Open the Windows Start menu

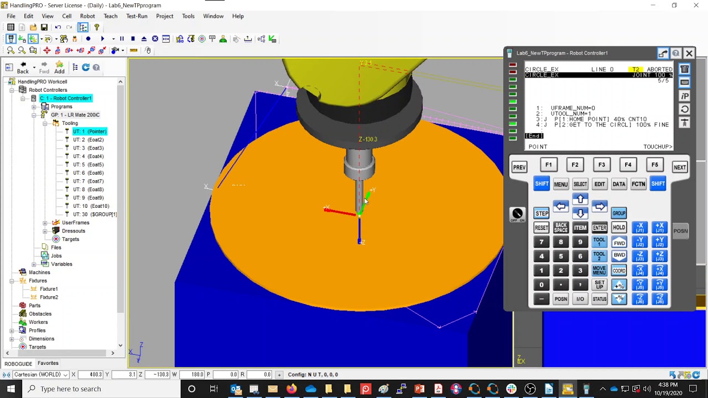(11, 389)
